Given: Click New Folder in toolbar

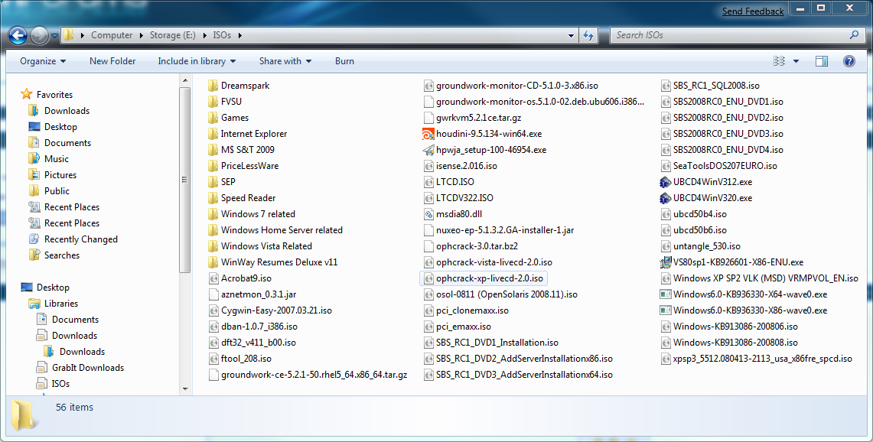Looking at the screenshot, I should tap(112, 61).
